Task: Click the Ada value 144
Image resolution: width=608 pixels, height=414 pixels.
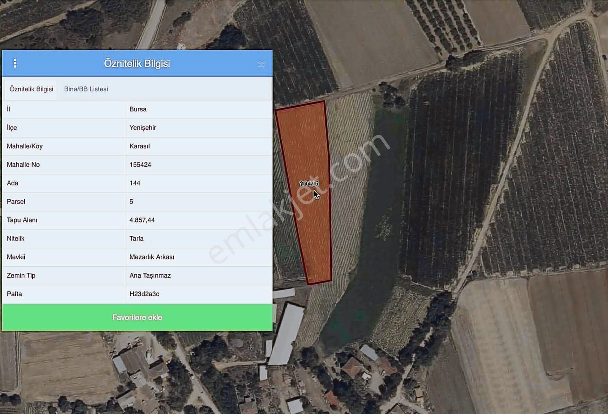Action: (x=135, y=183)
